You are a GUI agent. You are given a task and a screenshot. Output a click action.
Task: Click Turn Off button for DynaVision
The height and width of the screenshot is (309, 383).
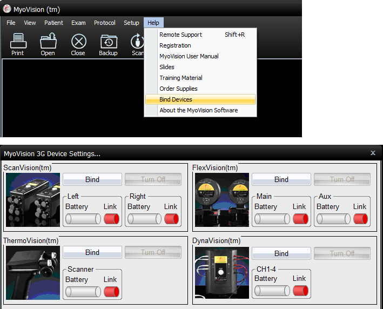342,253
